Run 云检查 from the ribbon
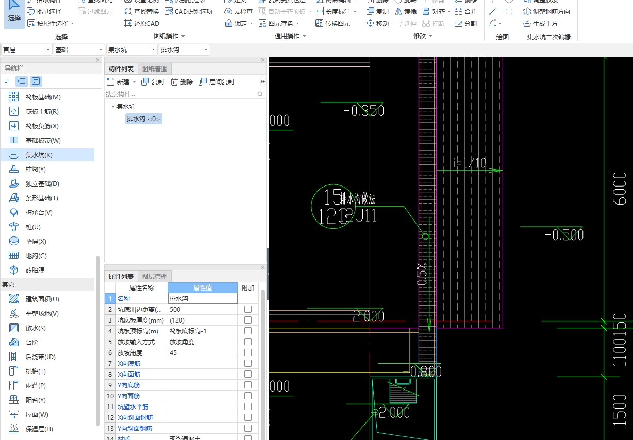Viewport: 633px width, 440px height. (x=239, y=11)
